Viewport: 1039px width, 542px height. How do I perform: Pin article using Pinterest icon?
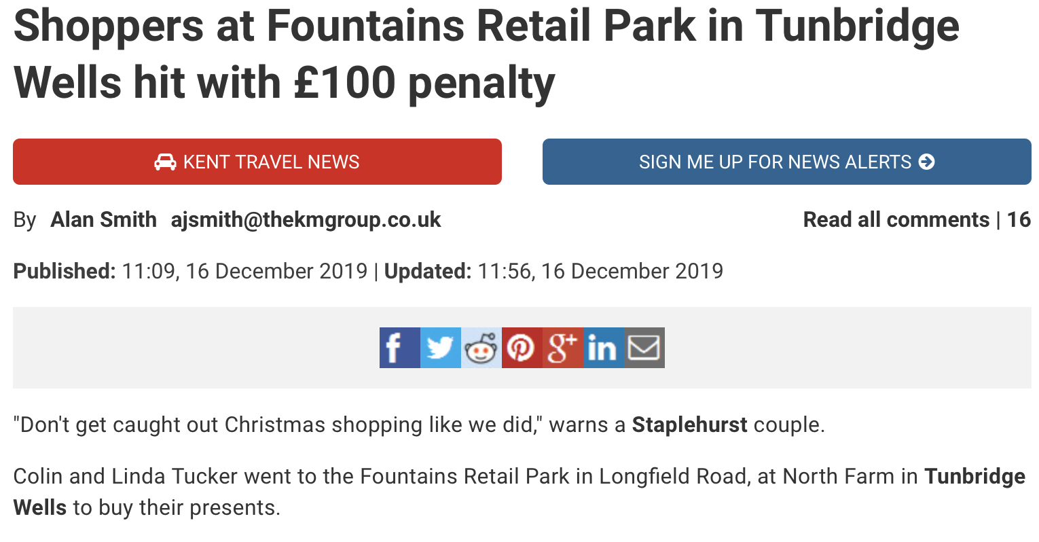coord(522,348)
